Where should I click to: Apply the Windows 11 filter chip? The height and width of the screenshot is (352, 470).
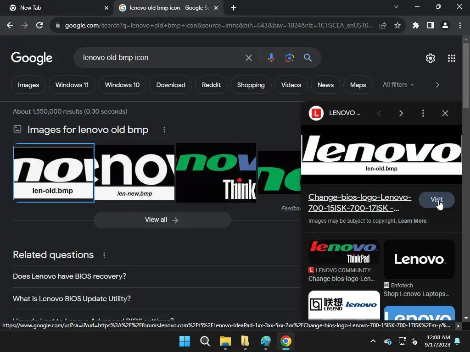pyautogui.click(x=72, y=85)
